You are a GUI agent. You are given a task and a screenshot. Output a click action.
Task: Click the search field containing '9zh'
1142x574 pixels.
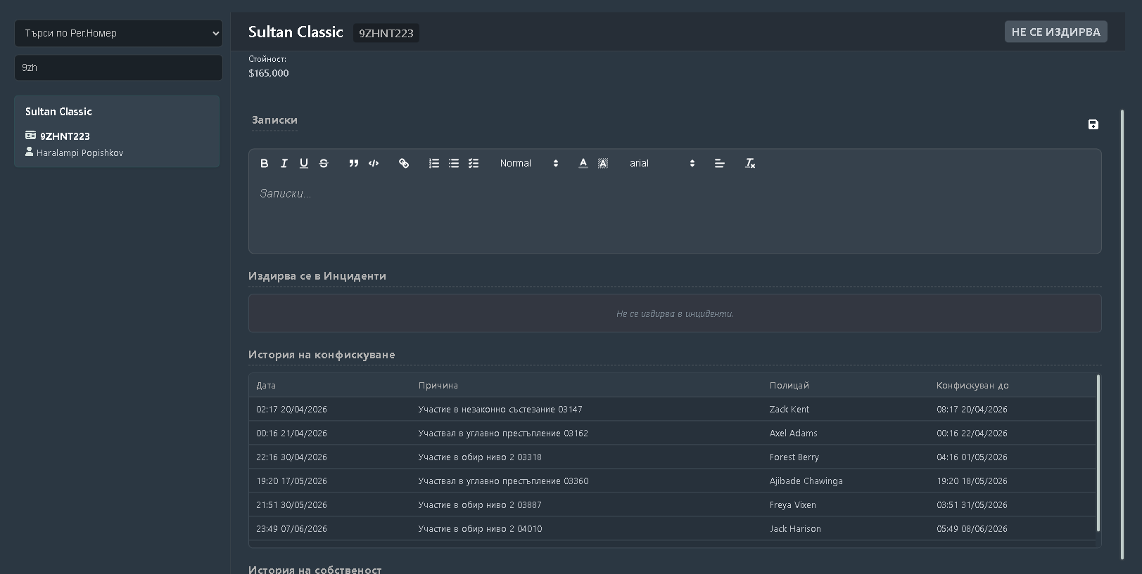point(118,67)
